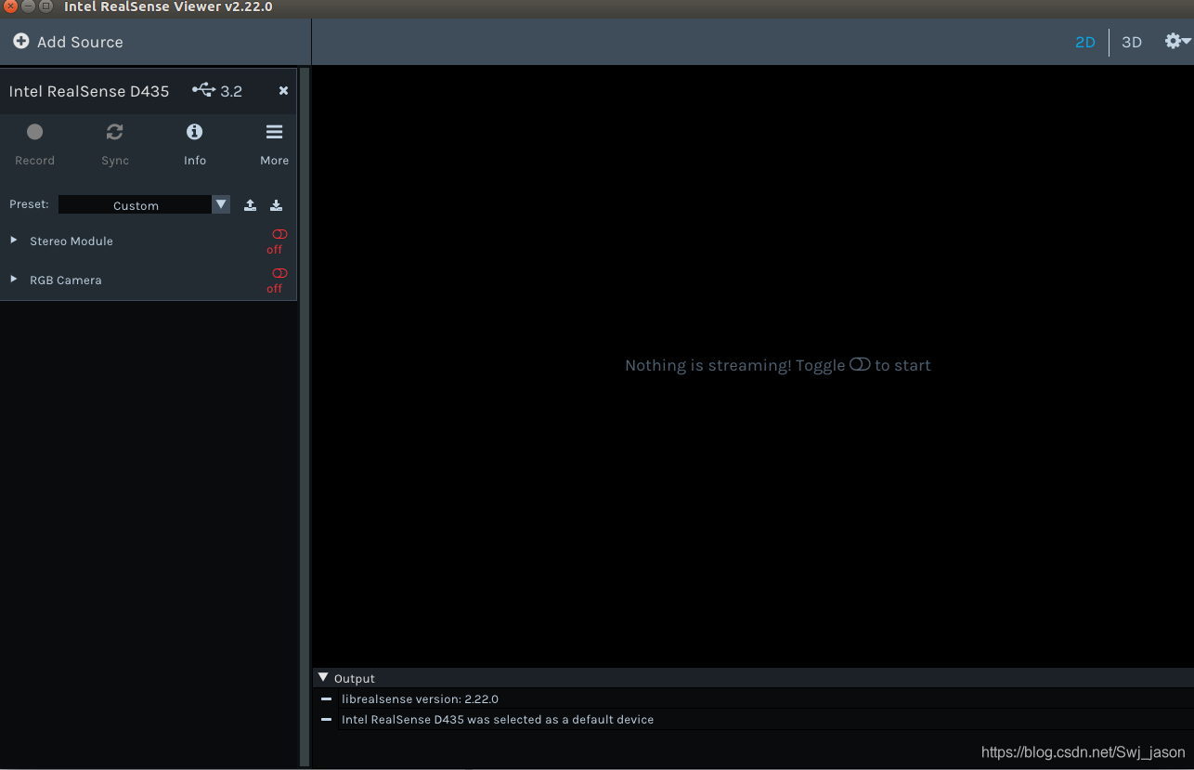
Task: Minimize the RealSense Viewer window
Action: click(x=28, y=7)
